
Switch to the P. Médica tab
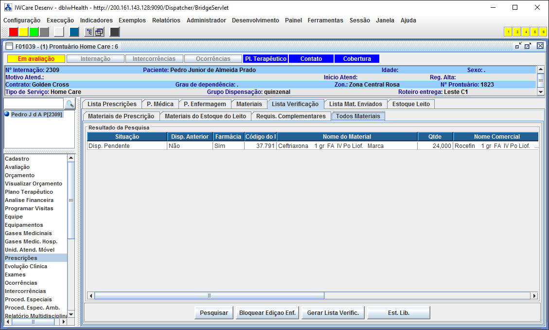tap(160, 104)
